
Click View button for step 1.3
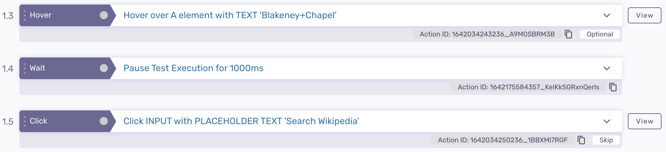(x=644, y=15)
